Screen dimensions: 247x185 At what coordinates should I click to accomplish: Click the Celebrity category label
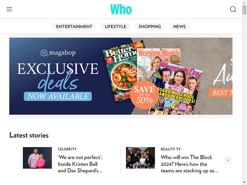coord(67,149)
